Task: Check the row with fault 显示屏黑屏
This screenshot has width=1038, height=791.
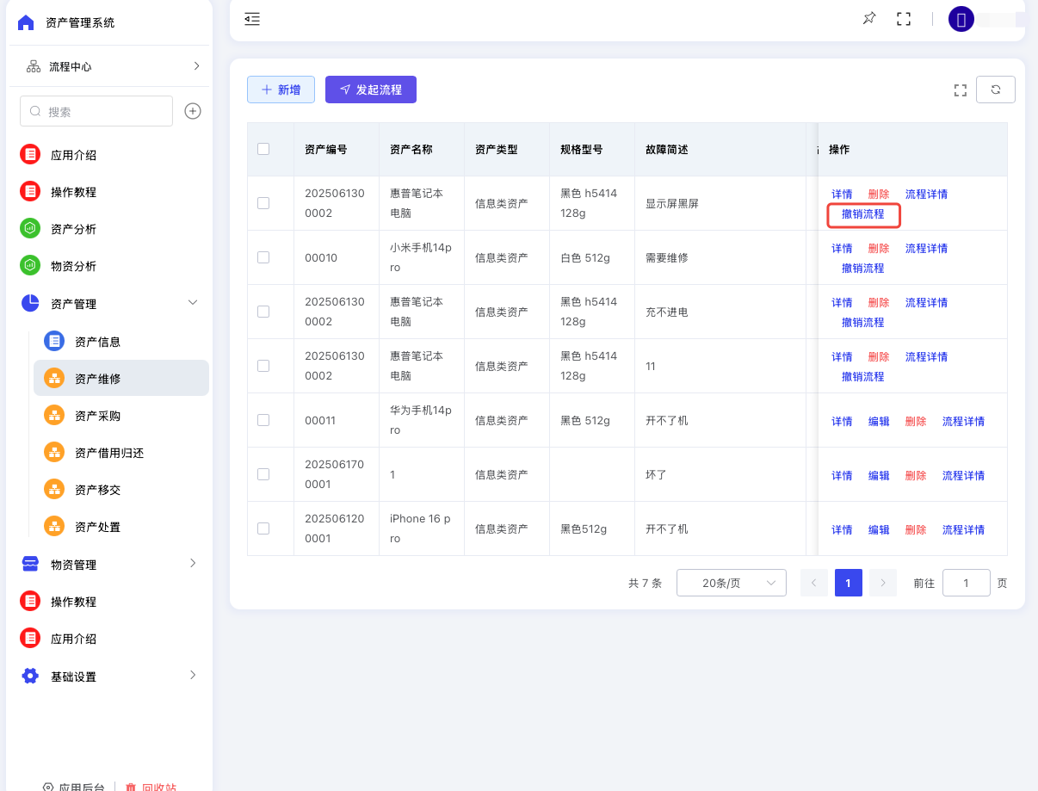Action: click(x=263, y=203)
